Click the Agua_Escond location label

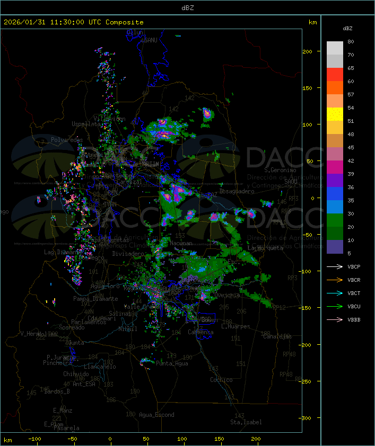(156, 415)
